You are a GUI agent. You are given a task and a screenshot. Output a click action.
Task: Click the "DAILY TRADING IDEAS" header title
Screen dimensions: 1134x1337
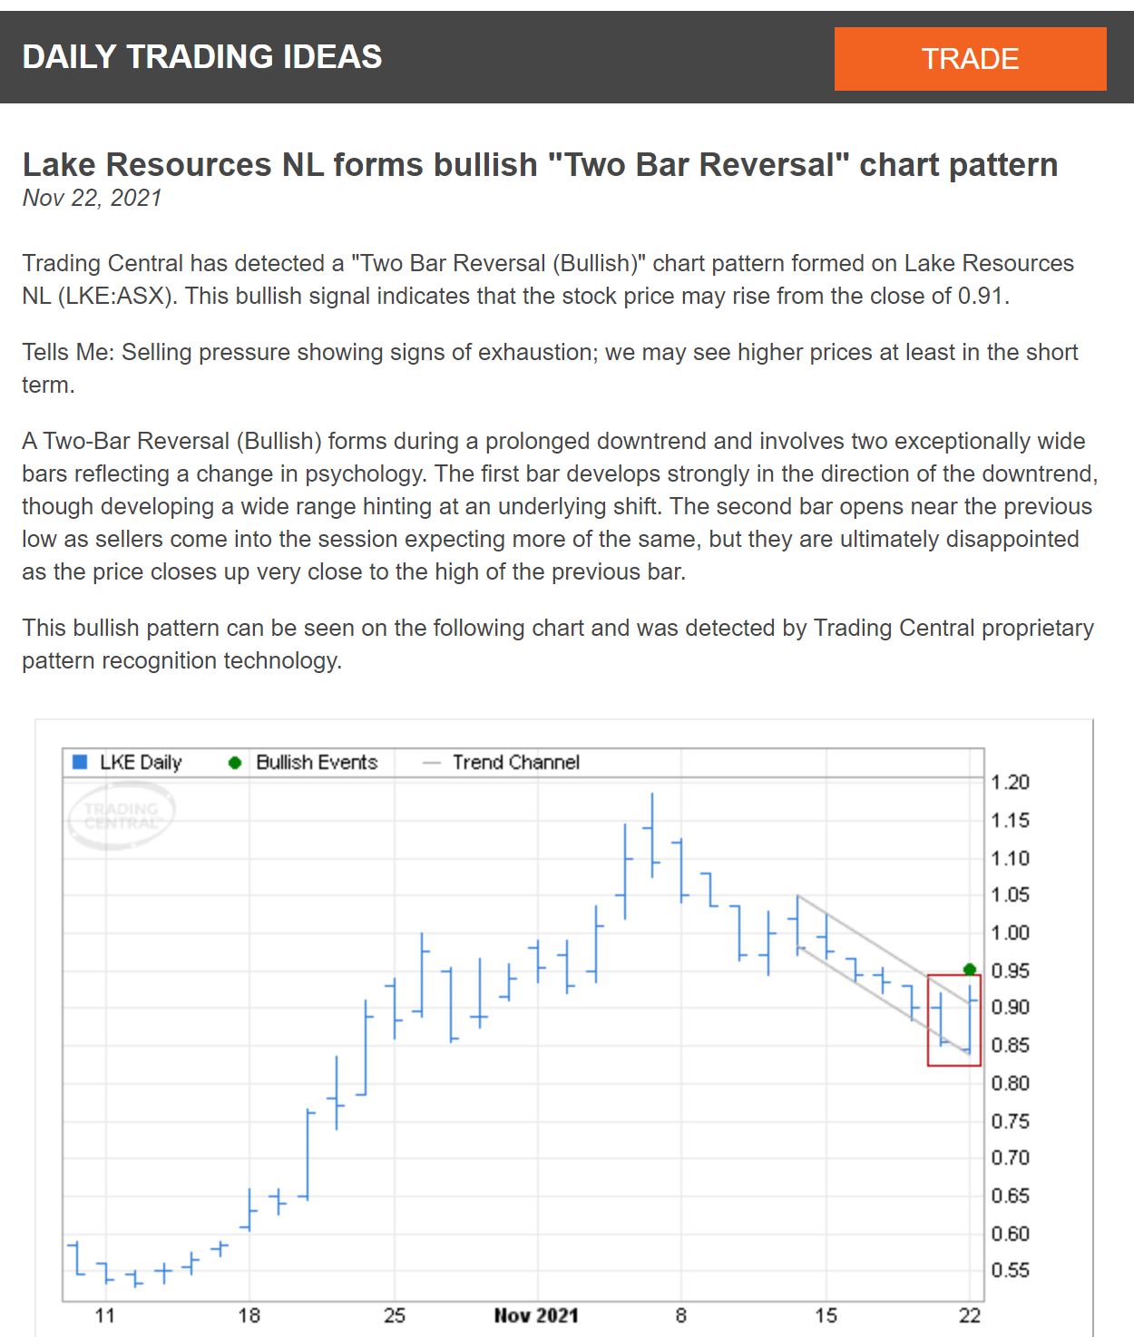tap(202, 56)
